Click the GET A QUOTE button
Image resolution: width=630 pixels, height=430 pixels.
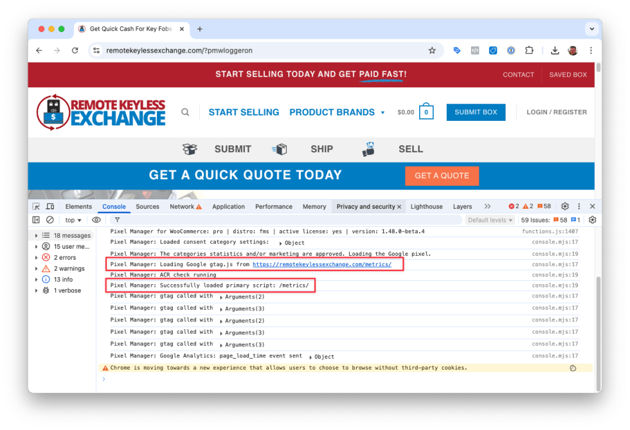pos(442,176)
